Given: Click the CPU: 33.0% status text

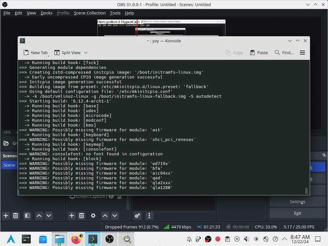Looking at the screenshot, I should [x=266, y=227].
